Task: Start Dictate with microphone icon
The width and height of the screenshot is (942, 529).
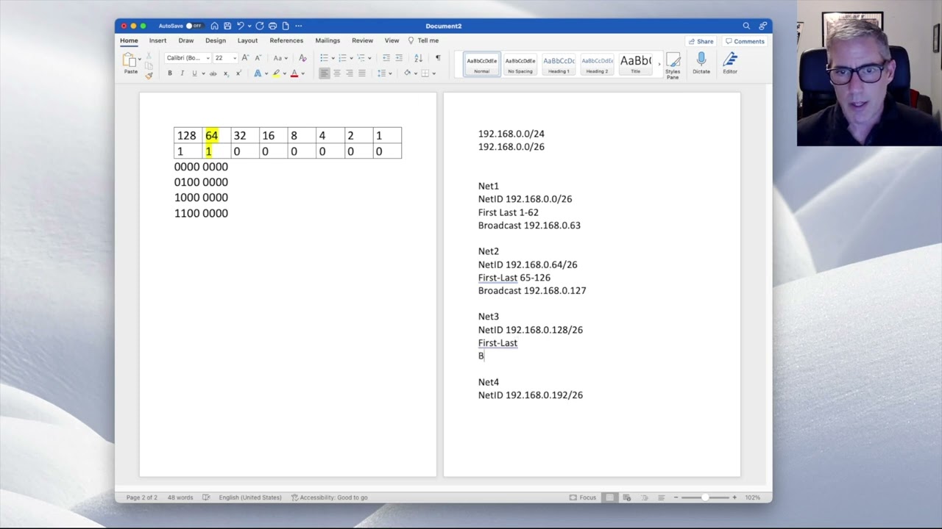Action: click(701, 64)
